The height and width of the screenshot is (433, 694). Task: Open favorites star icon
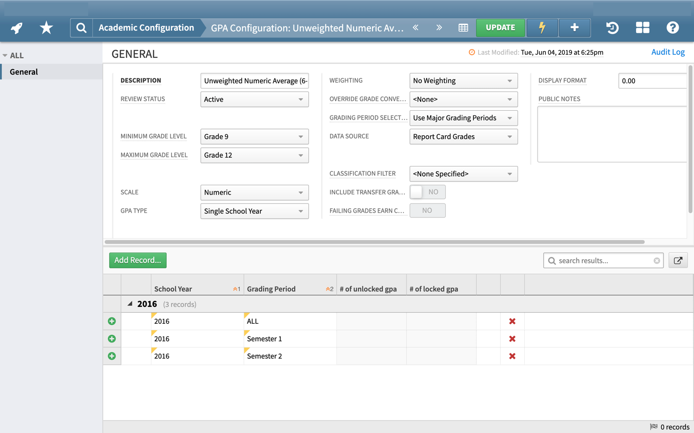pyautogui.click(x=46, y=28)
